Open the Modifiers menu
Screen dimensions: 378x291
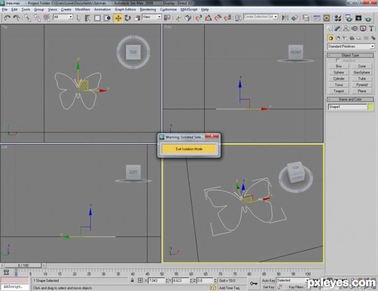pyautogui.click(x=83, y=9)
